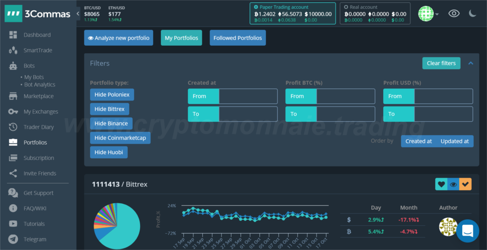Open the Bot Analytics submenu link
This screenshot has width=487, height=250.
40,84
